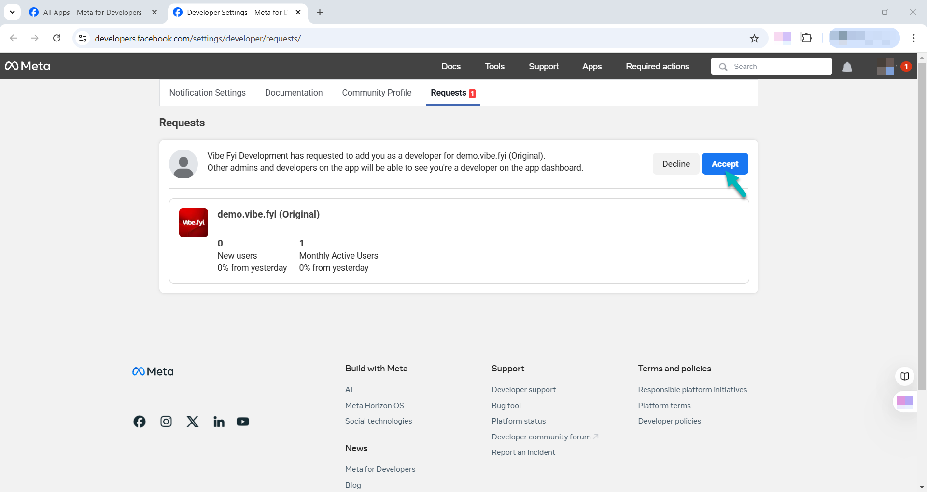Open Required actions in the header
The width and height of the screenshot is (927, 492).
click(658, 67)
